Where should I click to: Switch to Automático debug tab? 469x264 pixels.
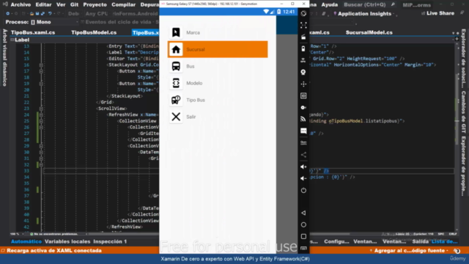[26, 241]
